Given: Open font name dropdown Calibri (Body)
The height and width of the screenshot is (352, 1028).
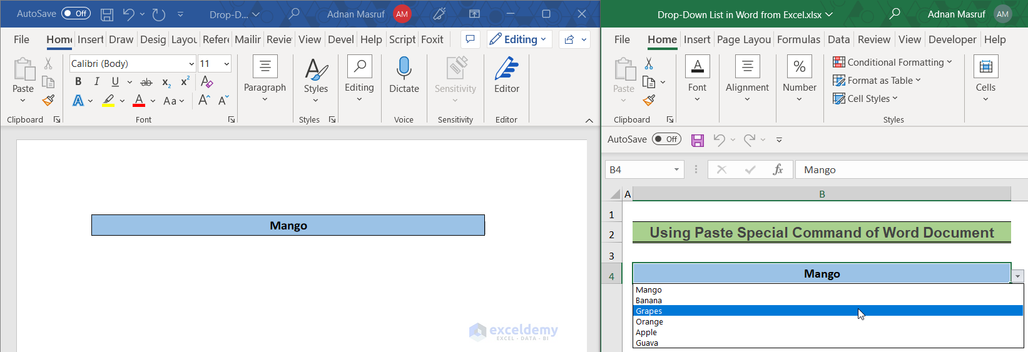Looking at the screenshot, I should click(x=191, y=64).
